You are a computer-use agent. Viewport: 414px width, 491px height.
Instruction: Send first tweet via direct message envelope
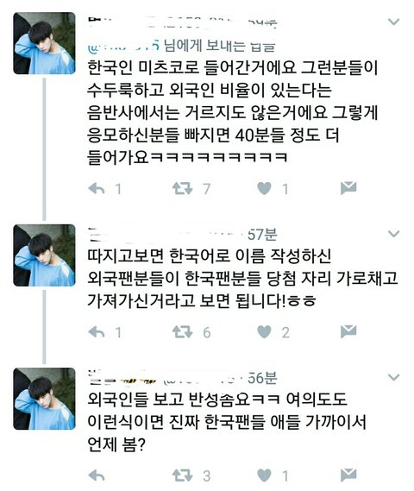348,188
